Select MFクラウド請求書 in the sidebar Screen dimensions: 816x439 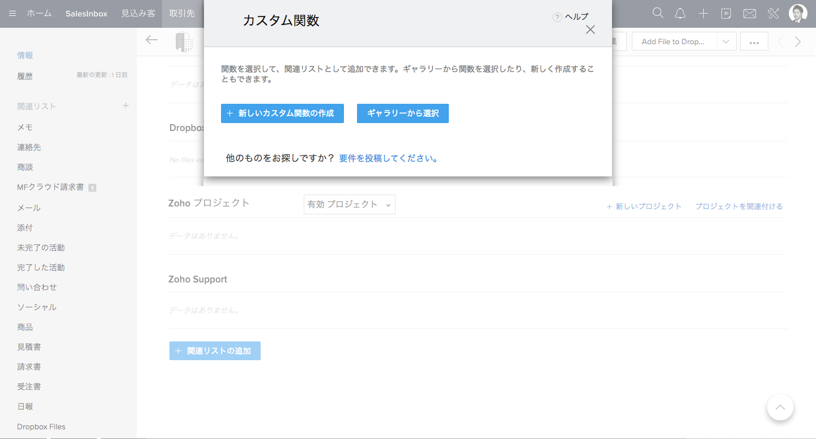coord(50,187)
